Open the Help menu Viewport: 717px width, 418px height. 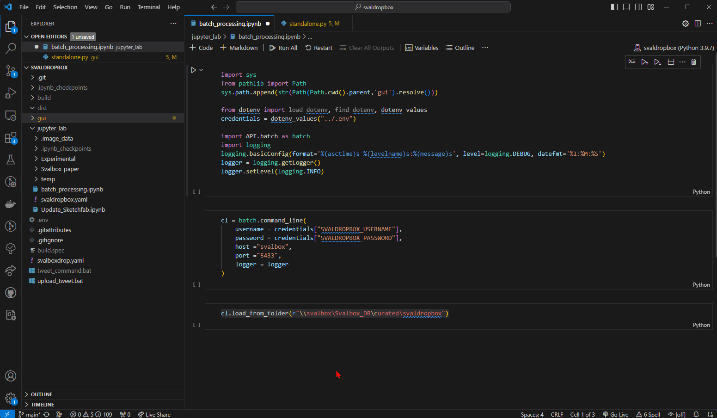(x=173, y=7)
